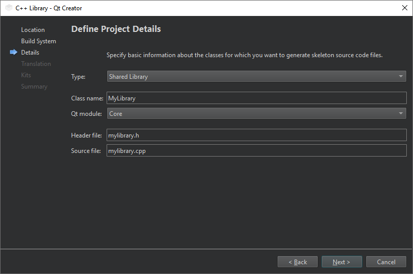Image resolution: width=413 pixels, height=274 pixels.
Task: Open the Qt module combo box showing Core
Action: [252, 114]
